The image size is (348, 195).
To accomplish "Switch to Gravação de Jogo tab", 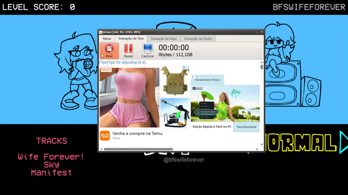I will coord(164,39).
